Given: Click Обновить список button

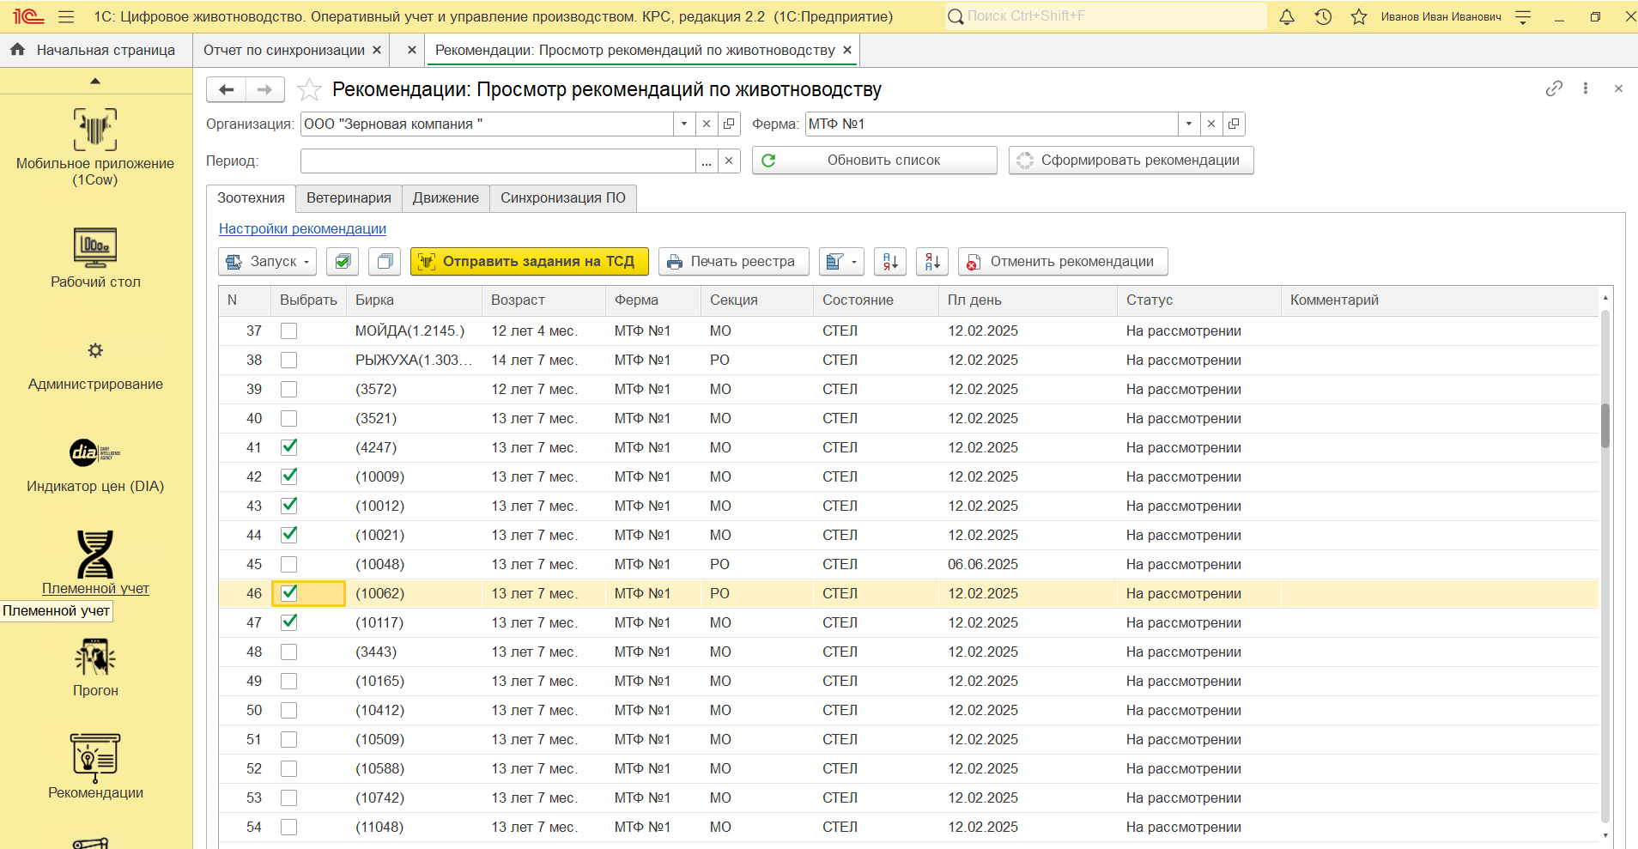Looking at the screenshot, I should pyautogui.click(x=875, y=161).
